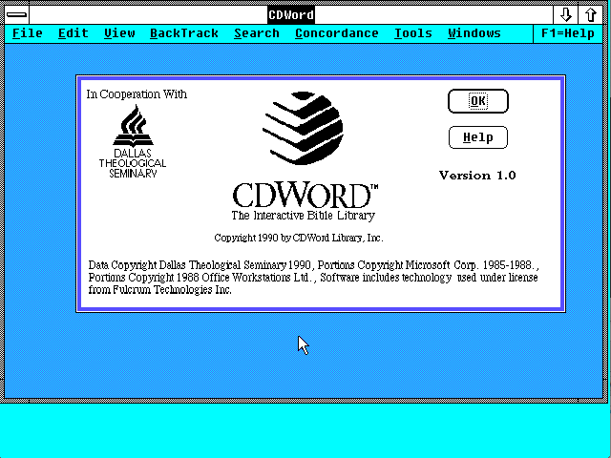This screenshot has height=458, width=611.
Task: Click the 'In Cooperation With' label
Action: click(137, 94)
